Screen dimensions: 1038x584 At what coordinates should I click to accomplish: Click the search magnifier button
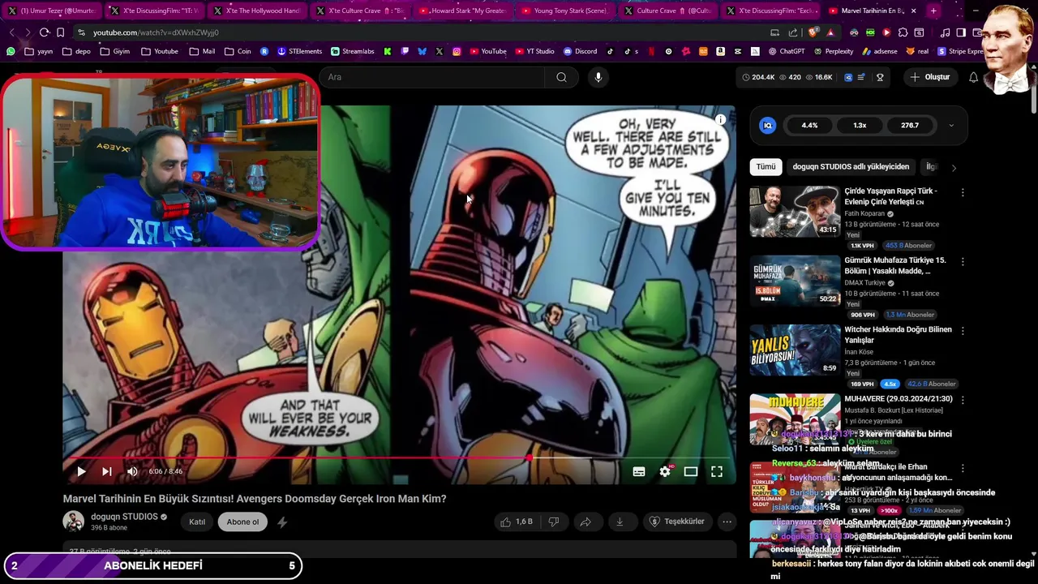coord(561,77)
